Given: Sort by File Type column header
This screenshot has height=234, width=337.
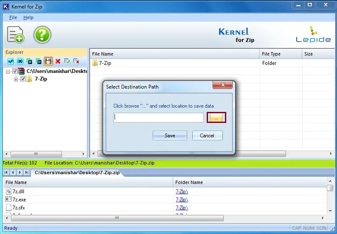Looking at the screenshot, I should click(x=281, y=54).
